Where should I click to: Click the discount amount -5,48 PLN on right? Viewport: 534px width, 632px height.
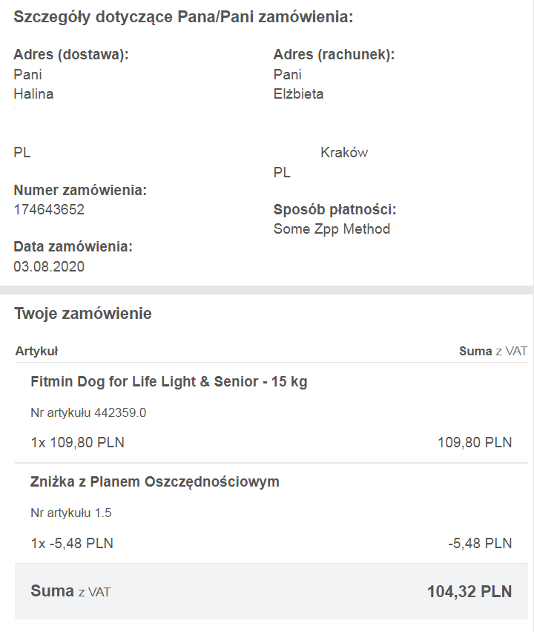click(480, 543)
